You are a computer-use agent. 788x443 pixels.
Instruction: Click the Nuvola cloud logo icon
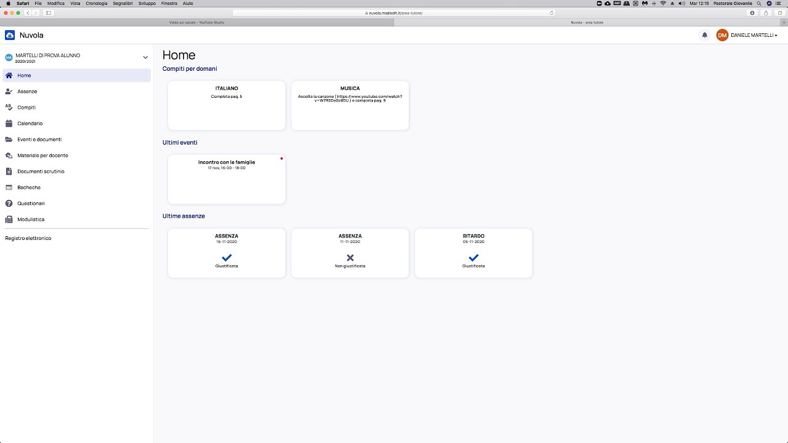[x=10, y=35]
